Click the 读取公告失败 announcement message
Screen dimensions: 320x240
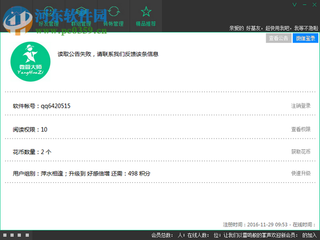108,54
